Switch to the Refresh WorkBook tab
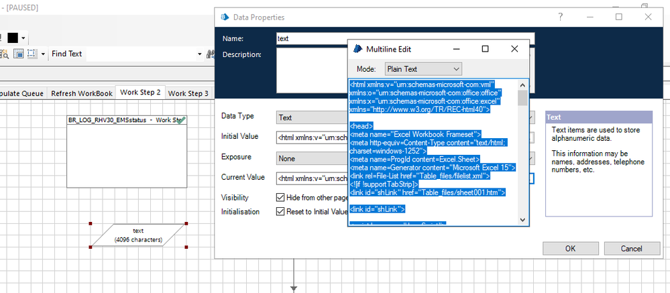670x293 pixels. [x=82, y=93]
